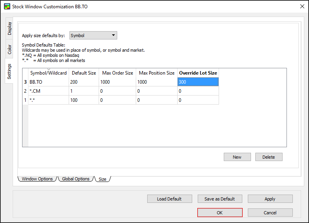The width and height of the screenshot is (309, 223).
Task: Click the New button to add row
Action: 237,157
